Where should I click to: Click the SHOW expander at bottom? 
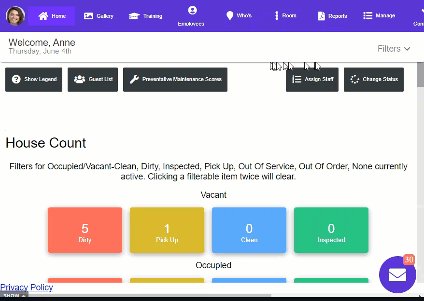(x=14, y=296)
